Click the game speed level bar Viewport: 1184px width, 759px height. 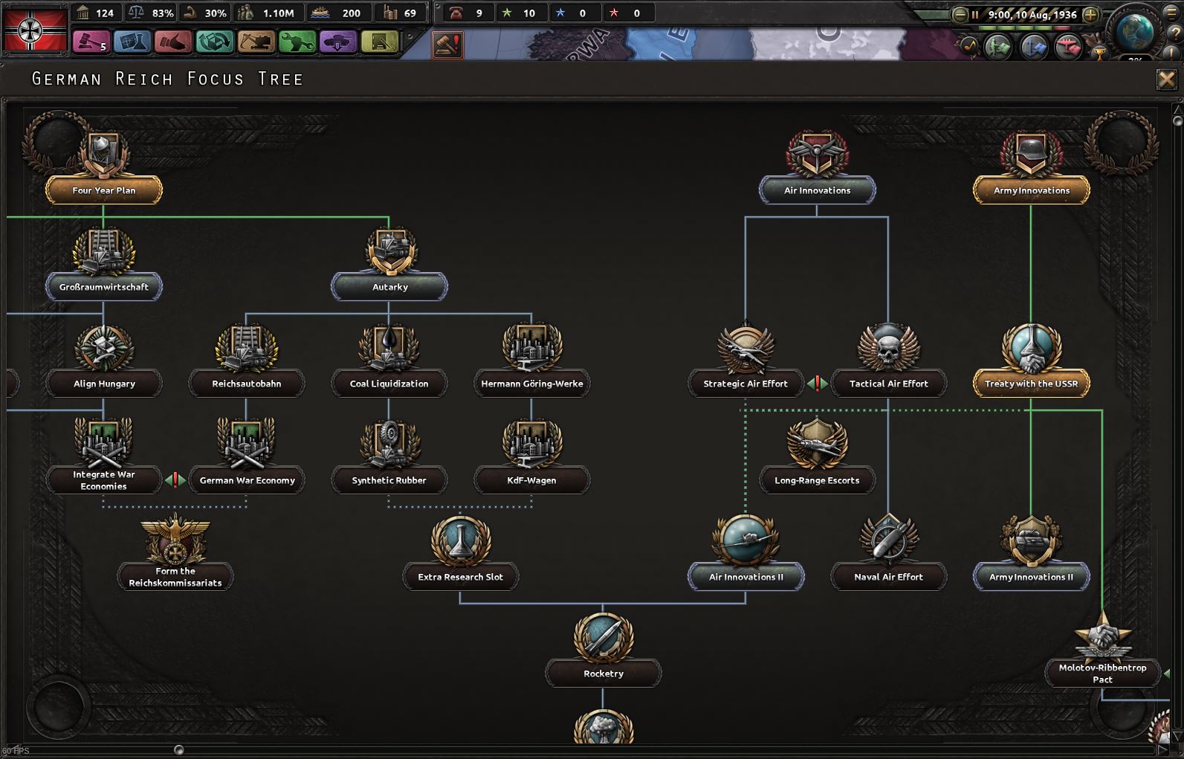1026,28
